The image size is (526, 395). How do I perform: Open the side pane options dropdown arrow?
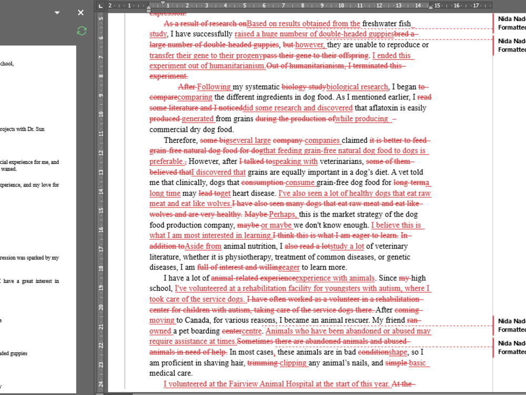click(x=57, y=13)
